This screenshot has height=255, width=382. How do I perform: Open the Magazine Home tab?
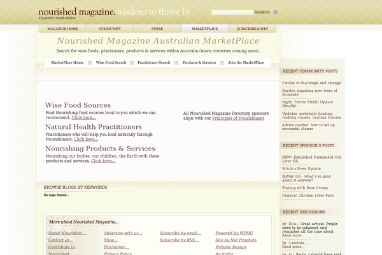(x=62, y=29)
